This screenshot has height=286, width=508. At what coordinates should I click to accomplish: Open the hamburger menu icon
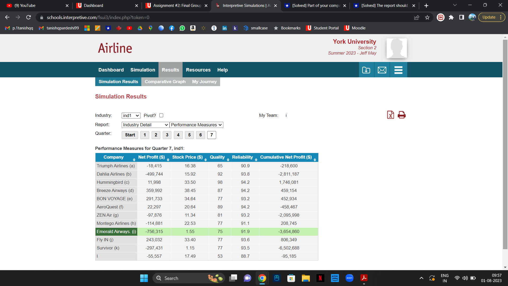[398, 70]
